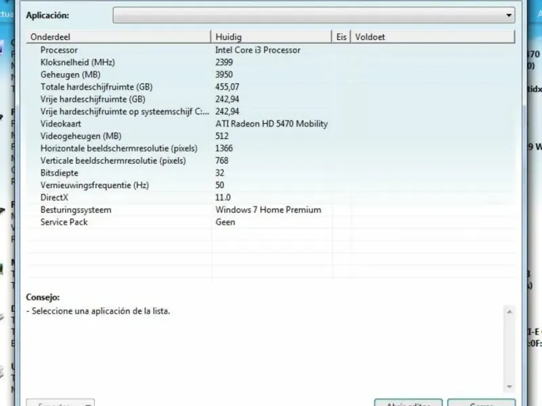
Task: Select the Videogeheugen (MB) row
Action: tap(270, 136)
